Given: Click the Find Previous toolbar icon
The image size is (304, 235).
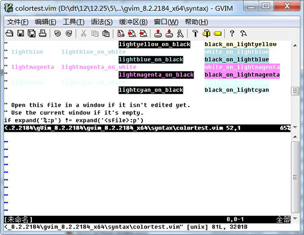Looking at the screenshot, I should click(x=143, y=33).
